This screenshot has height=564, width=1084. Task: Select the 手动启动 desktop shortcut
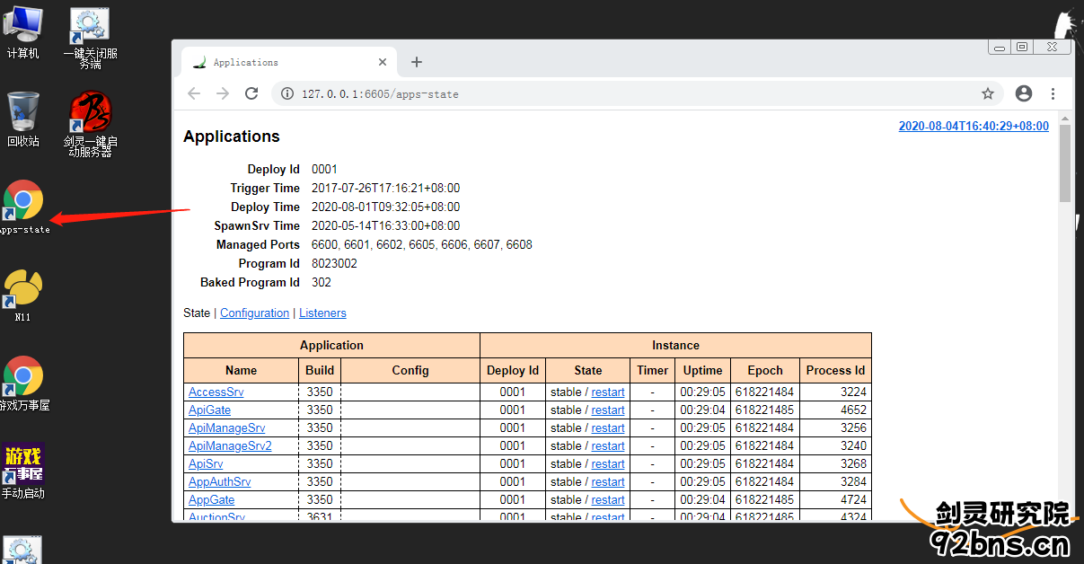point(22,471)
